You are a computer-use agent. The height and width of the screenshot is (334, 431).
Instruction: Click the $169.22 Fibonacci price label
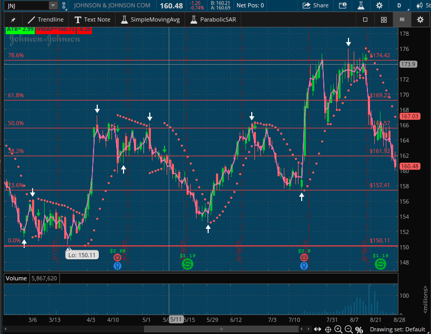(380, 95)
